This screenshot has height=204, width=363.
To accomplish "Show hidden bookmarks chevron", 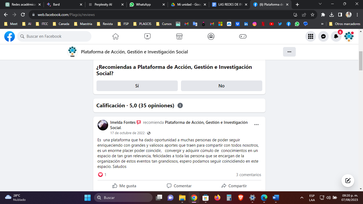I will tap(322, 24).
